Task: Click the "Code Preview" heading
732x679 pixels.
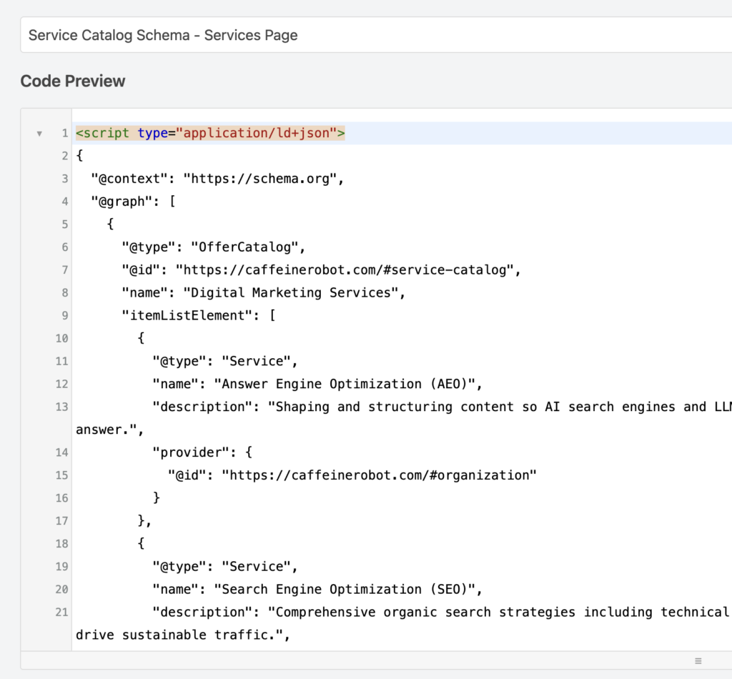Action: click(x=73, y=81)
